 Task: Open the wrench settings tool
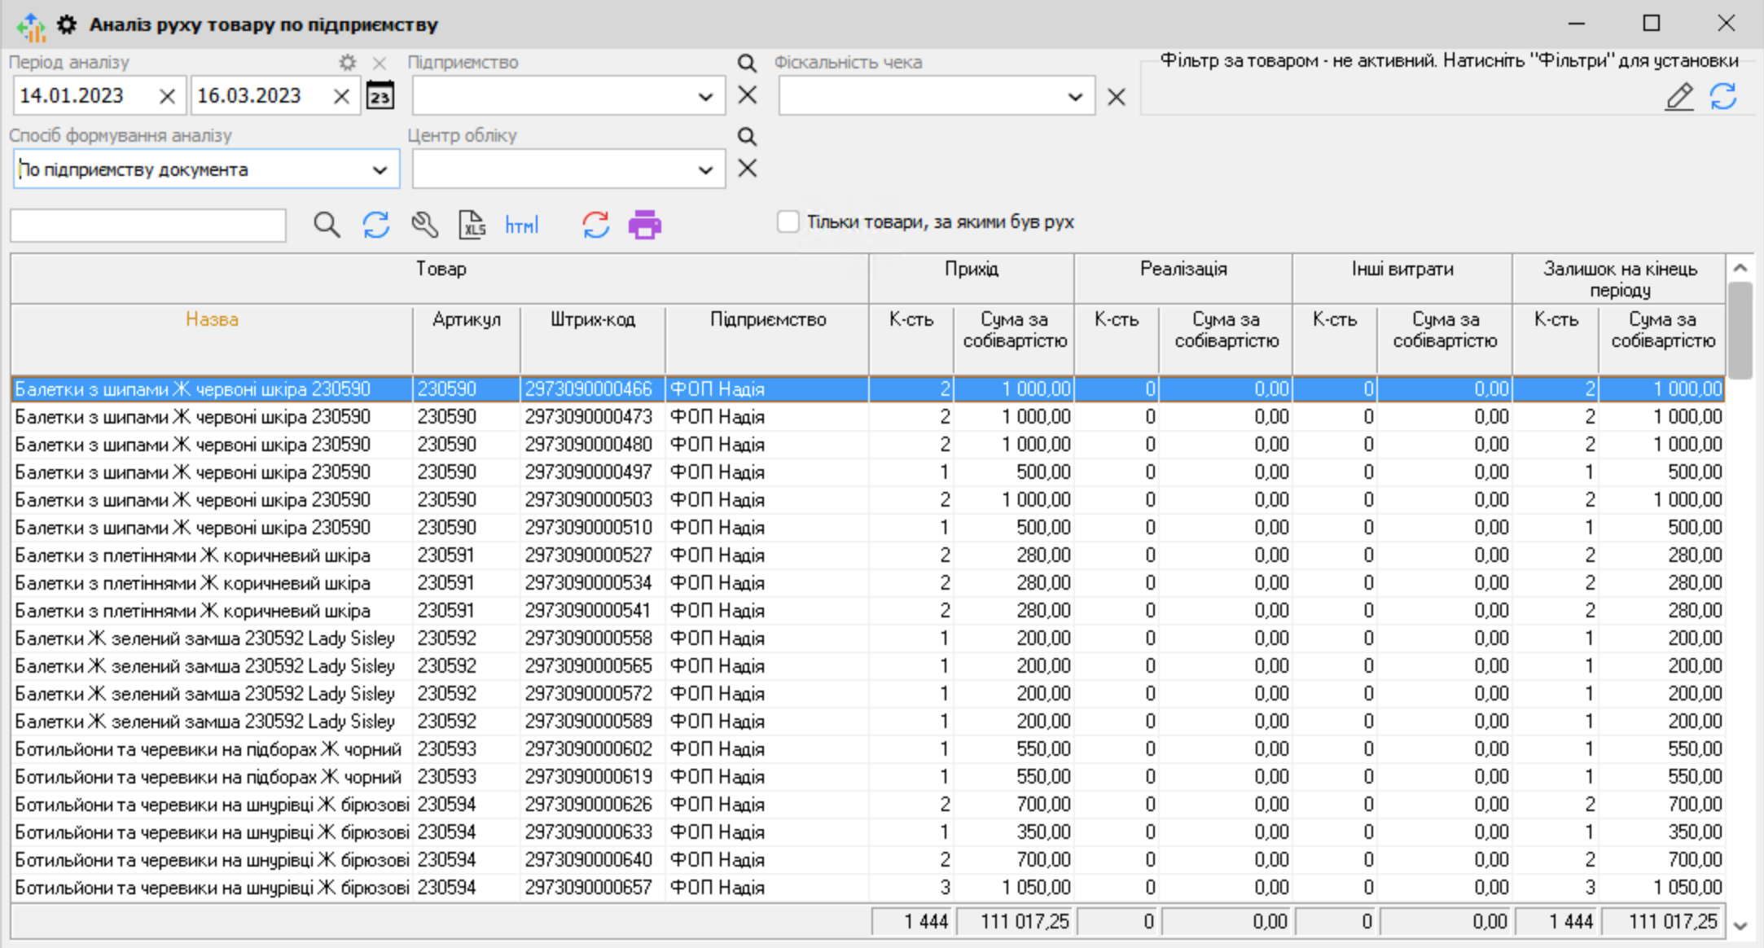(424, 225)
